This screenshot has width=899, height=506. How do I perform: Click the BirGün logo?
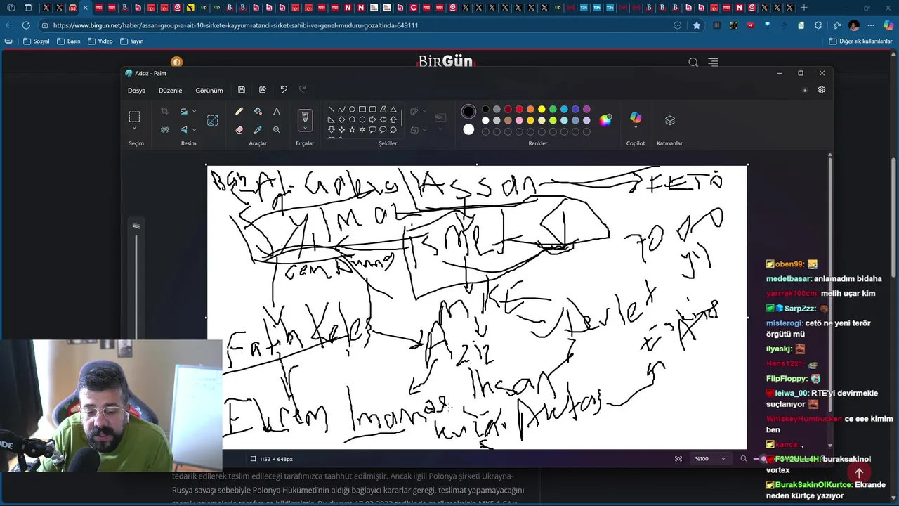[446, 62]
